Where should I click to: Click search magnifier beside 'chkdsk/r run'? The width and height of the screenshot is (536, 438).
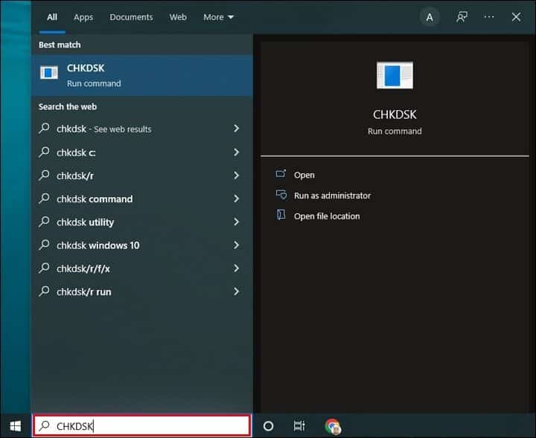(44, 292)
